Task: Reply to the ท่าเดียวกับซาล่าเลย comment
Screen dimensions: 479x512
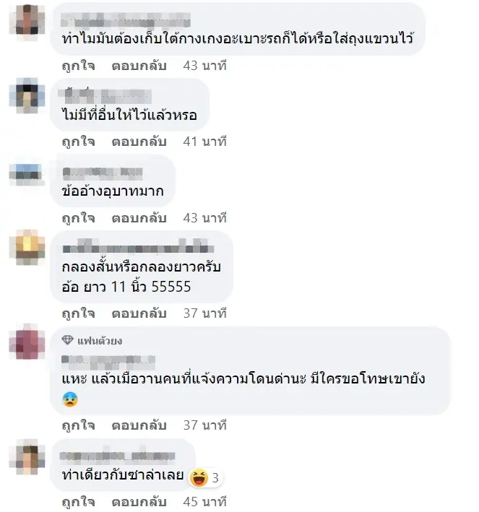Action: click(x=139, y=501)
